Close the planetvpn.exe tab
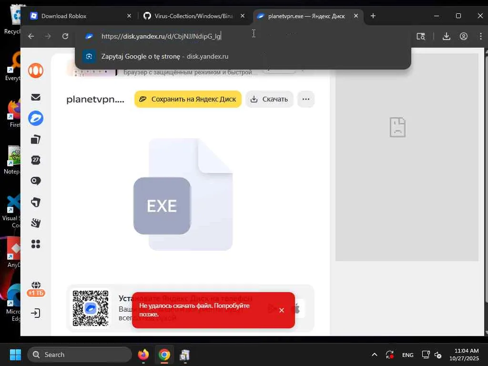The height and width of the screenshot is (366, 488). coord(356,16)
